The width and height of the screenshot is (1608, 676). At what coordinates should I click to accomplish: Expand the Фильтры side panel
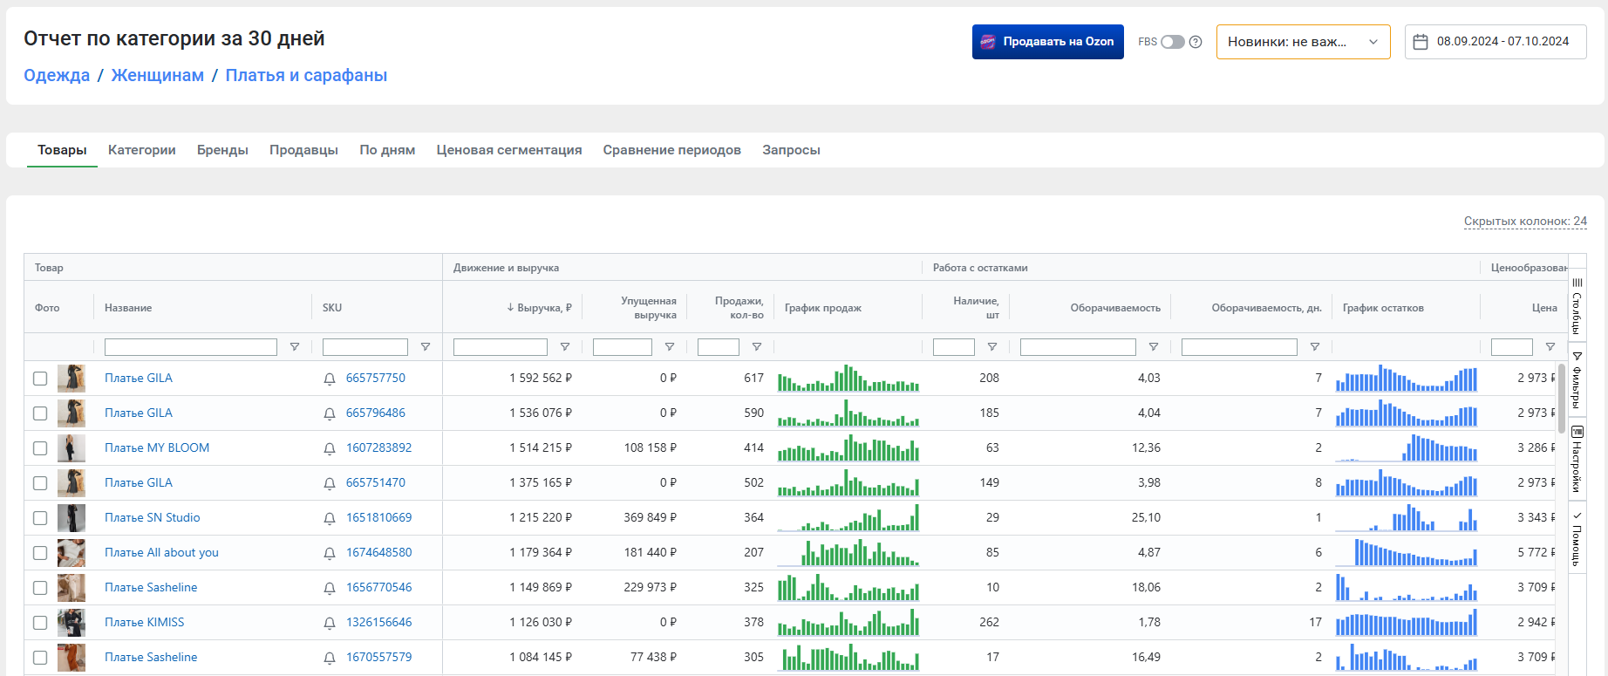pos(1577,380)
